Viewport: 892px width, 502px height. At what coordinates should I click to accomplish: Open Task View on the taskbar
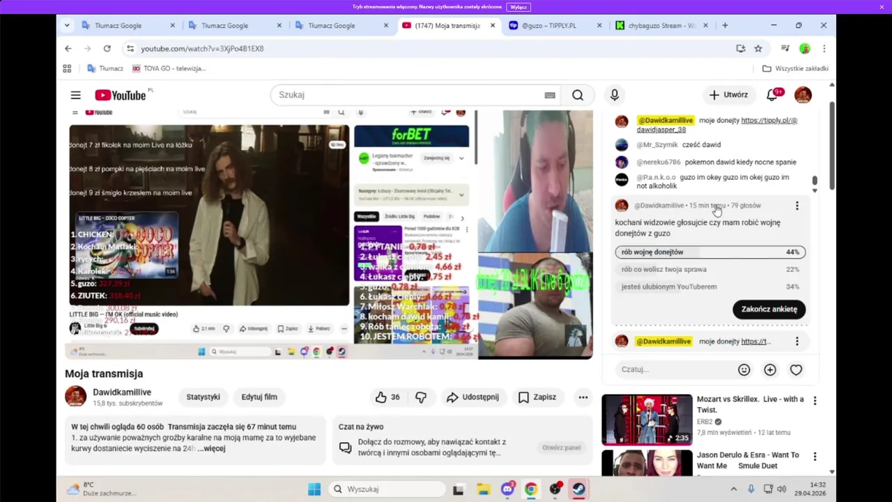click(458, 489)
